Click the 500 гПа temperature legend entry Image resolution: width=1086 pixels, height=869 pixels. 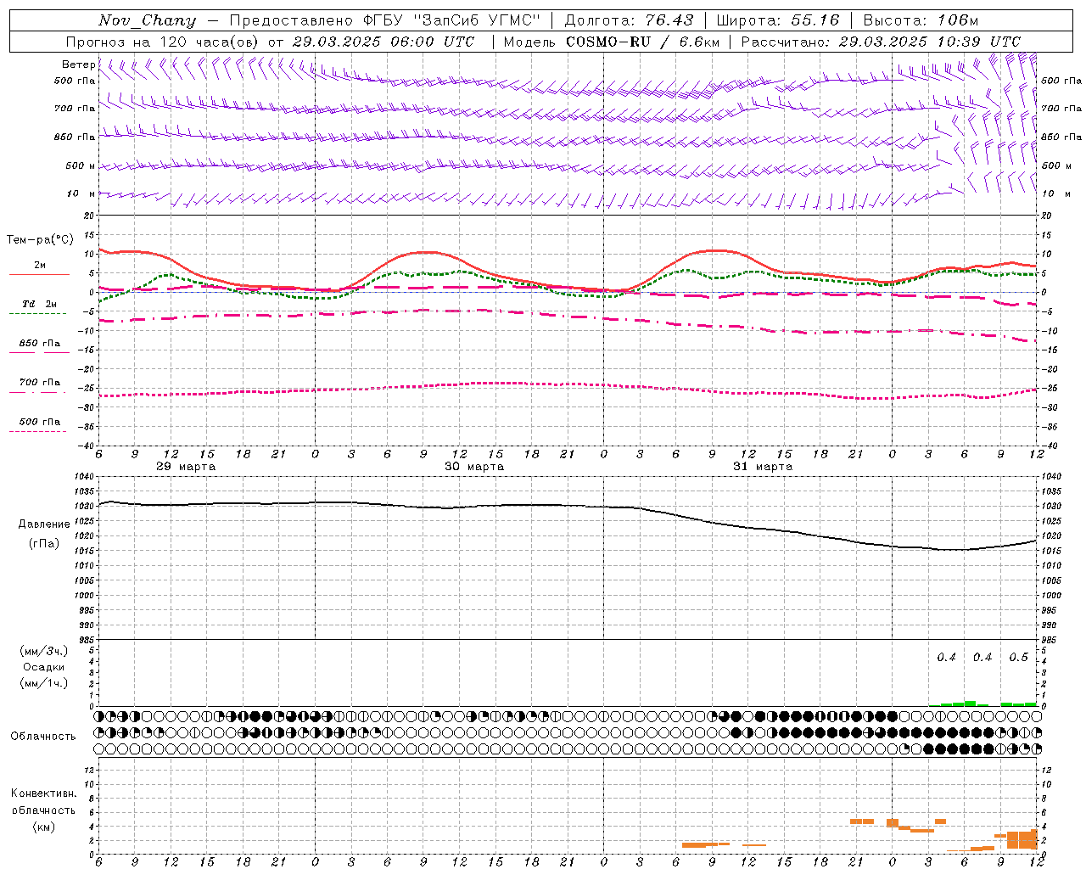click(x=40, y=422)
